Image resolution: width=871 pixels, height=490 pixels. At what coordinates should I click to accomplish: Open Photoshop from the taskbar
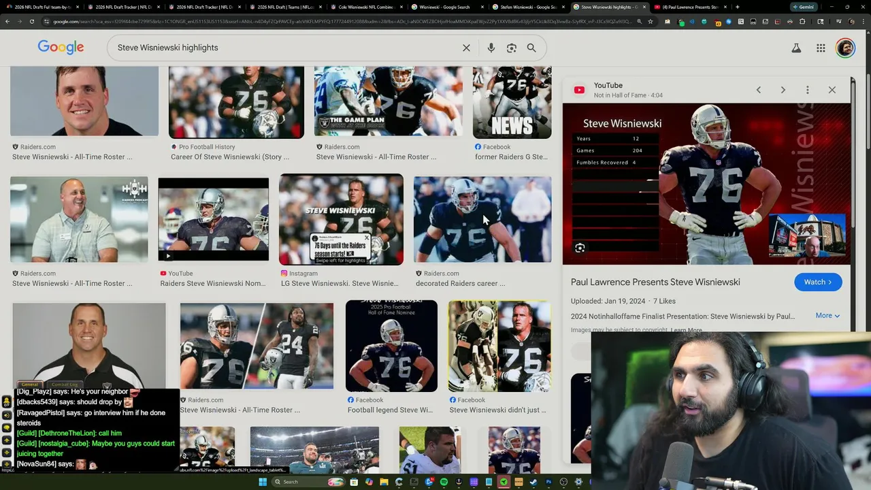pyautogui.click(x=548, y=482)
